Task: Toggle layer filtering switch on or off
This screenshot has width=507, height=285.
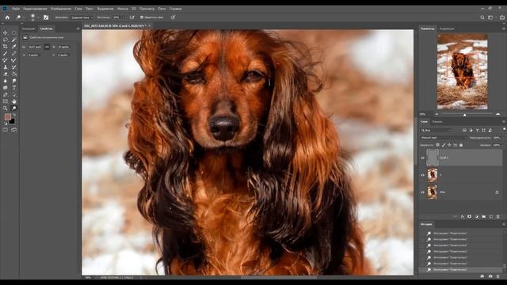Action: point(504,129)
